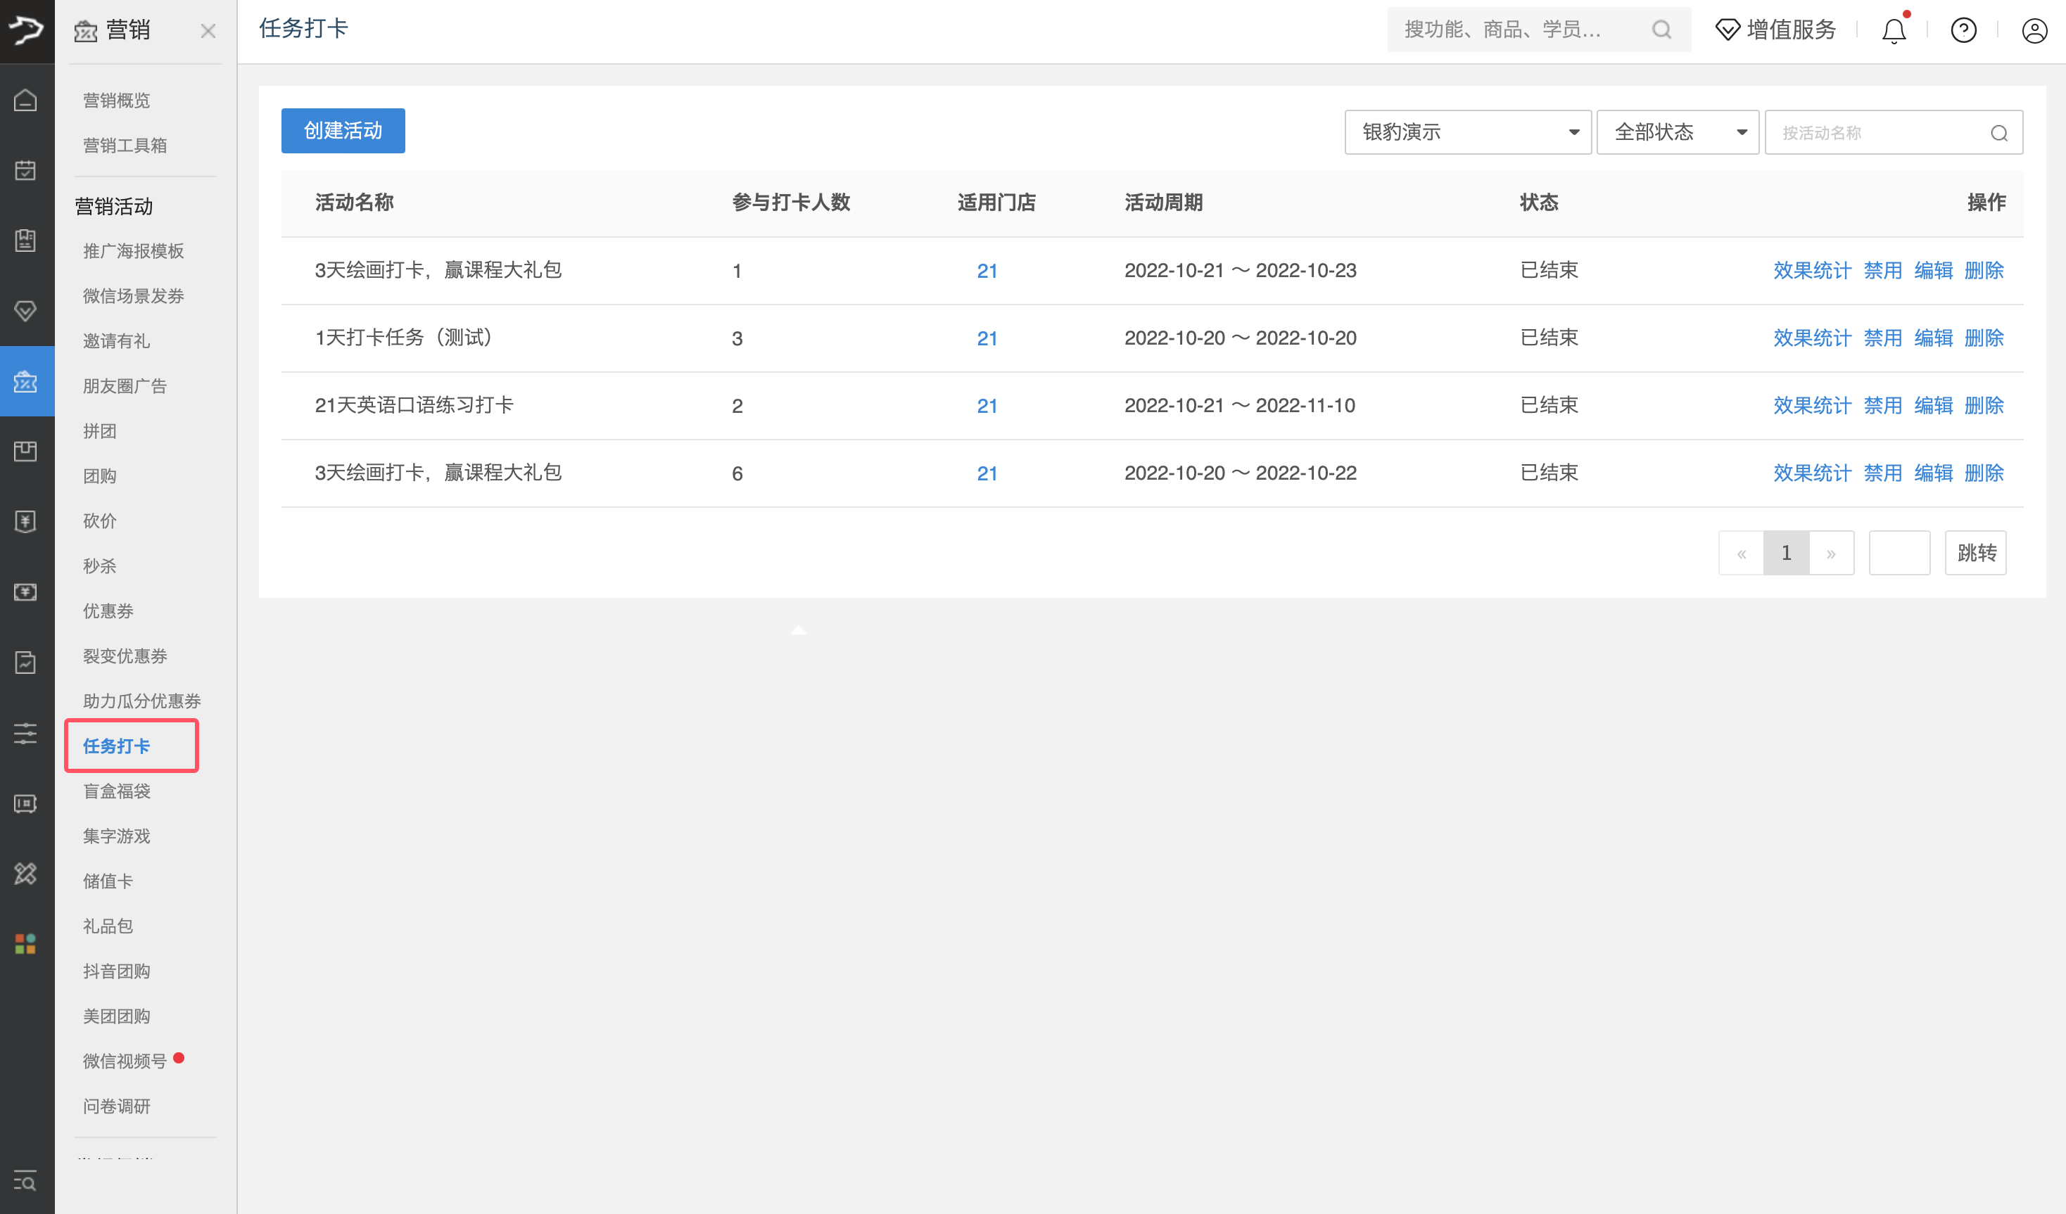Click the membership diamond icon in sidebar

tap(26, 311)
